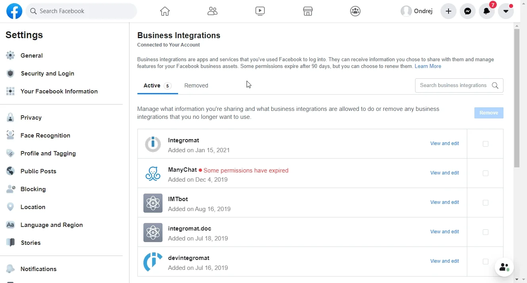View and edit devintegromat integration
The image size is (527, 283).
click(x=445, y=261)
